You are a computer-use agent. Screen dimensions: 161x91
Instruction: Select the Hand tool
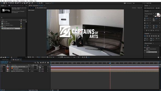click(4, 3)
